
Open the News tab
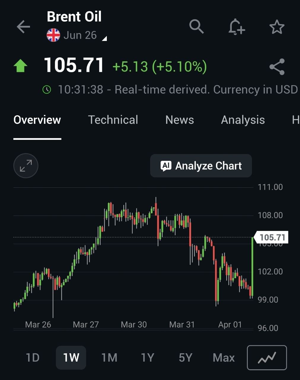point(180,120)
